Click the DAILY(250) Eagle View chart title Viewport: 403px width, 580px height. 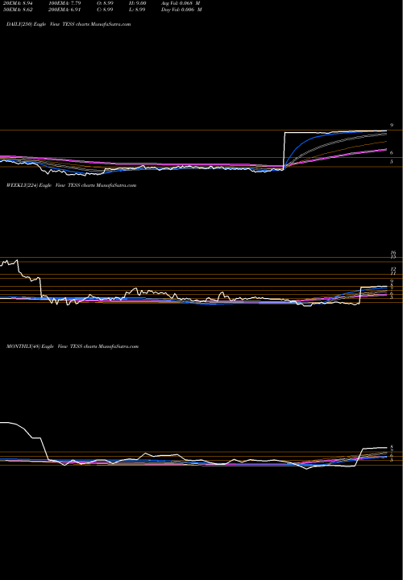point(69,24)
